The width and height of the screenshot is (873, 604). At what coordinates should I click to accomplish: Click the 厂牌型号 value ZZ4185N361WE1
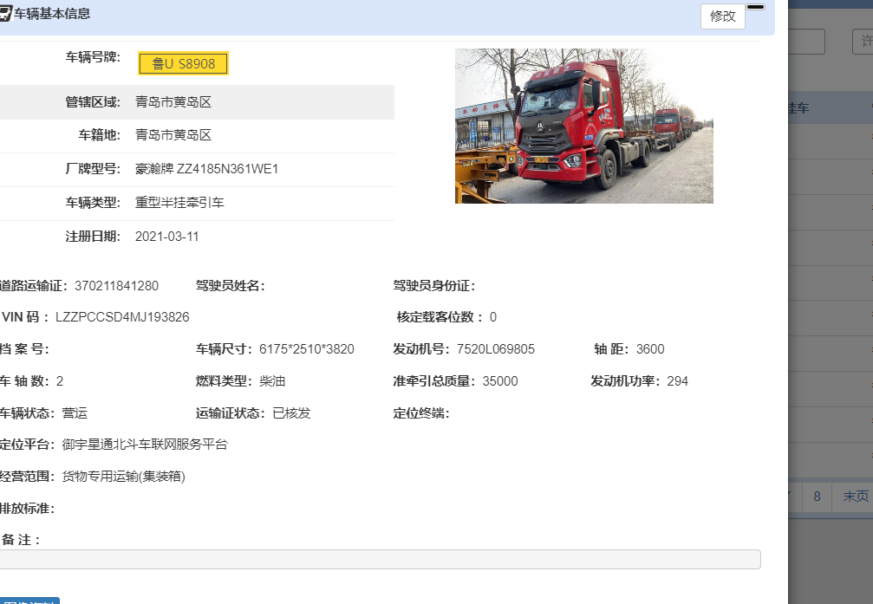tap(206, 169)
